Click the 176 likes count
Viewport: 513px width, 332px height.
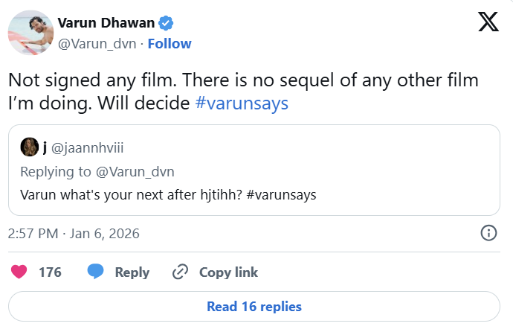[x=50, y=272]
